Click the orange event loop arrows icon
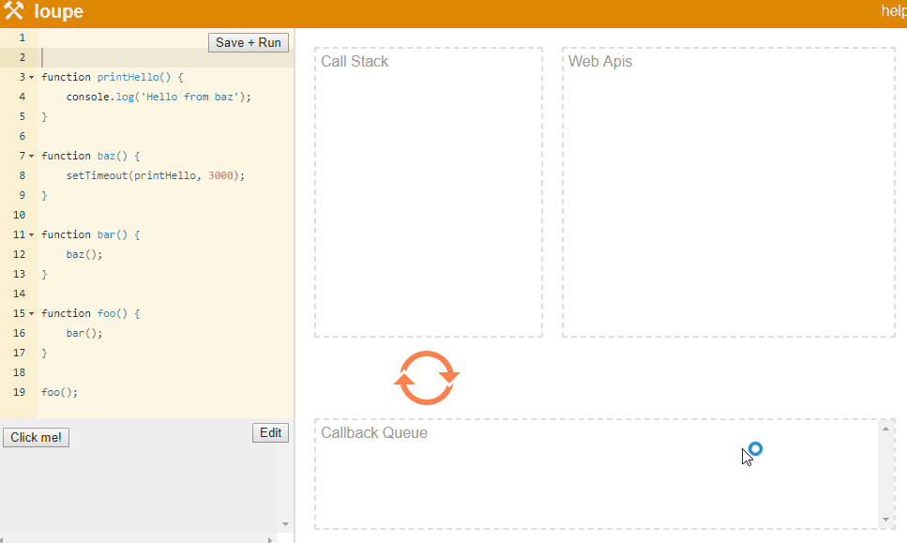 coord(427,378)
